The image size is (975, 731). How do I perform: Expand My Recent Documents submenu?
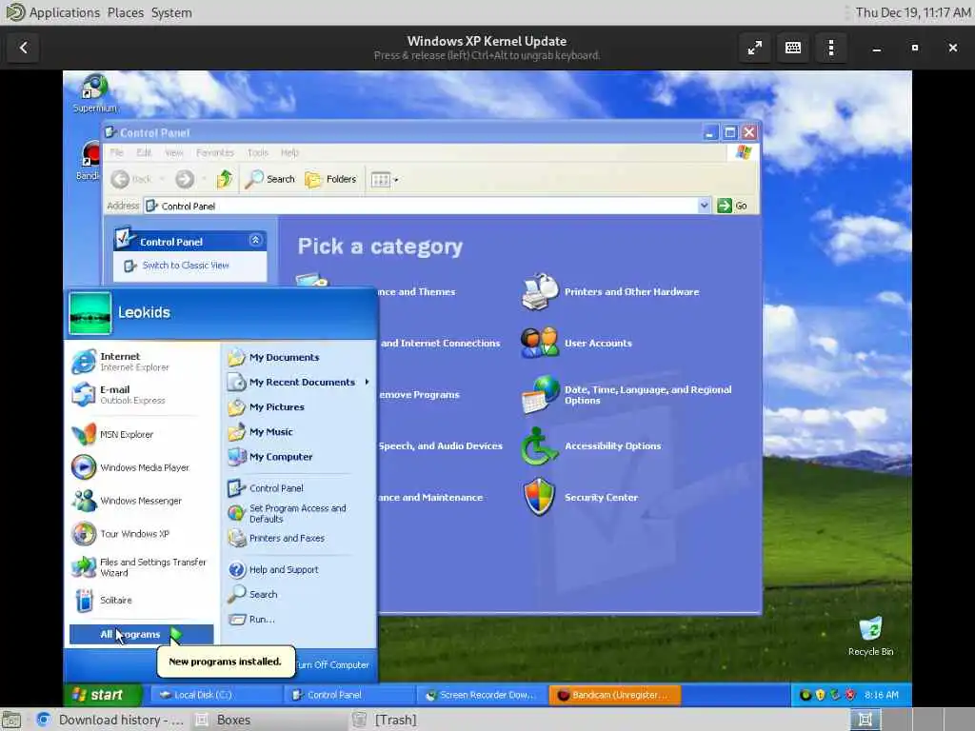click(299, 383)
